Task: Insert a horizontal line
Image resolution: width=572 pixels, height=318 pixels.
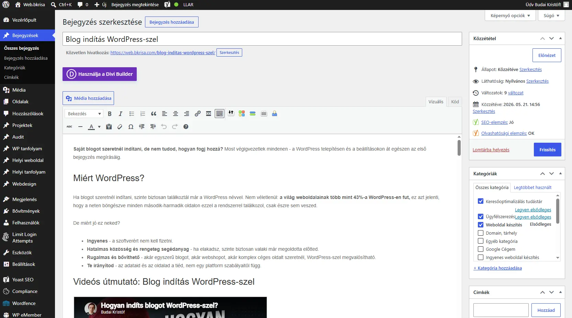Action: [x=80, y=127]
